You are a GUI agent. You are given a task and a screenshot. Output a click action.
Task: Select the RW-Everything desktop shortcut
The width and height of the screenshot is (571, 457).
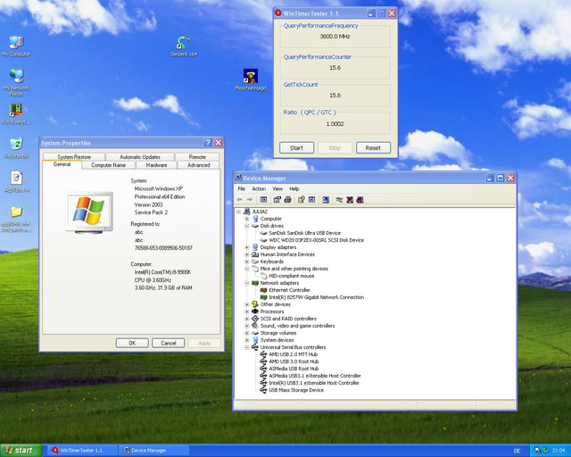coord(16,114)
